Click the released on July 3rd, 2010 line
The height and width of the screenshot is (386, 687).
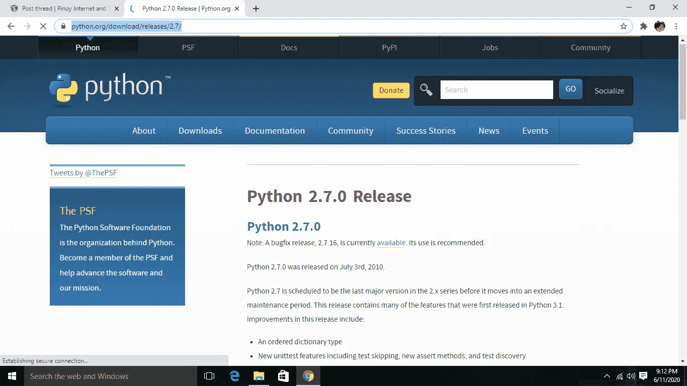pos(316,267)
